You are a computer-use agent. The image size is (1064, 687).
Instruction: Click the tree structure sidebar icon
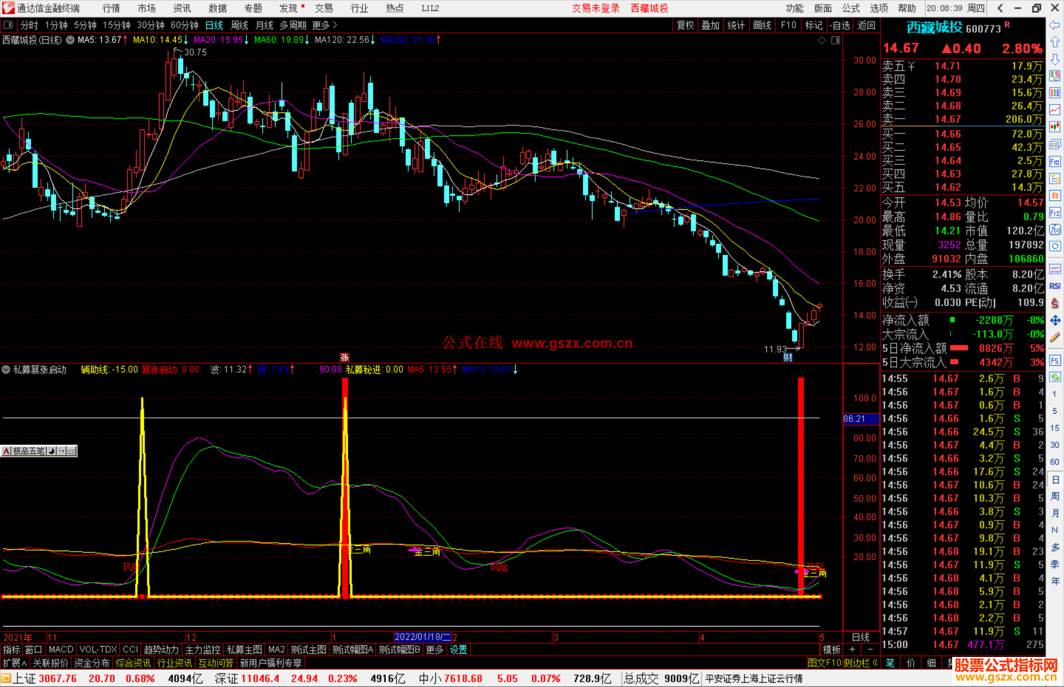[1055, 178]
